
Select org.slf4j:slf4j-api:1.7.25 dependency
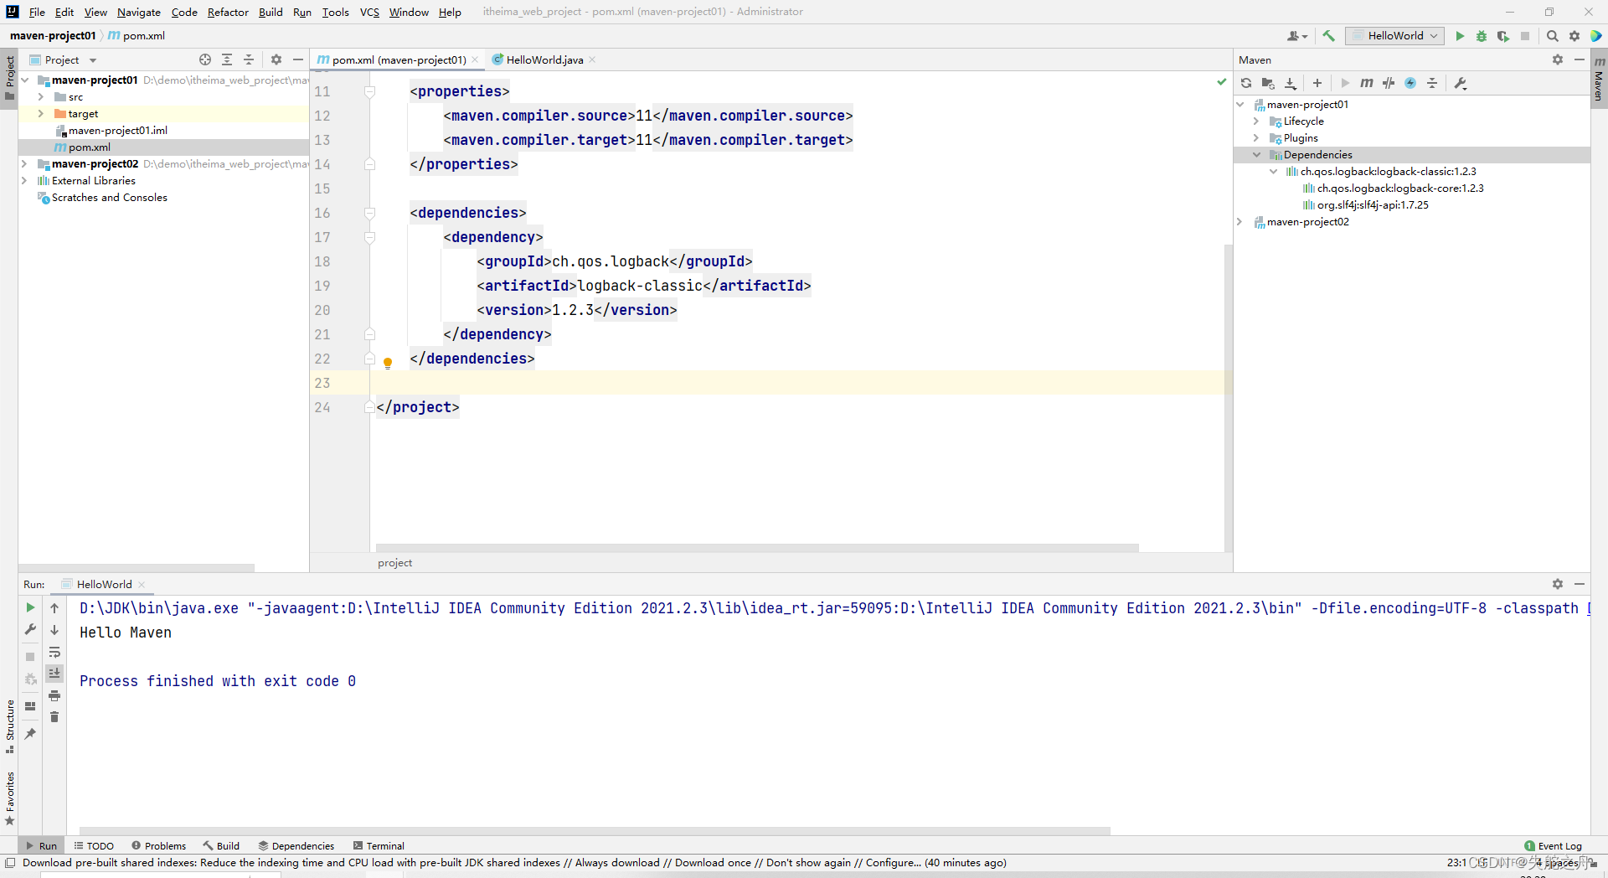click(1373, 205)
